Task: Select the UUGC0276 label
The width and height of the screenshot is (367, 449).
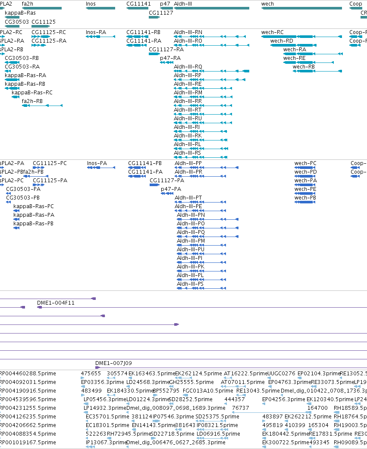Action: (281, 374)
